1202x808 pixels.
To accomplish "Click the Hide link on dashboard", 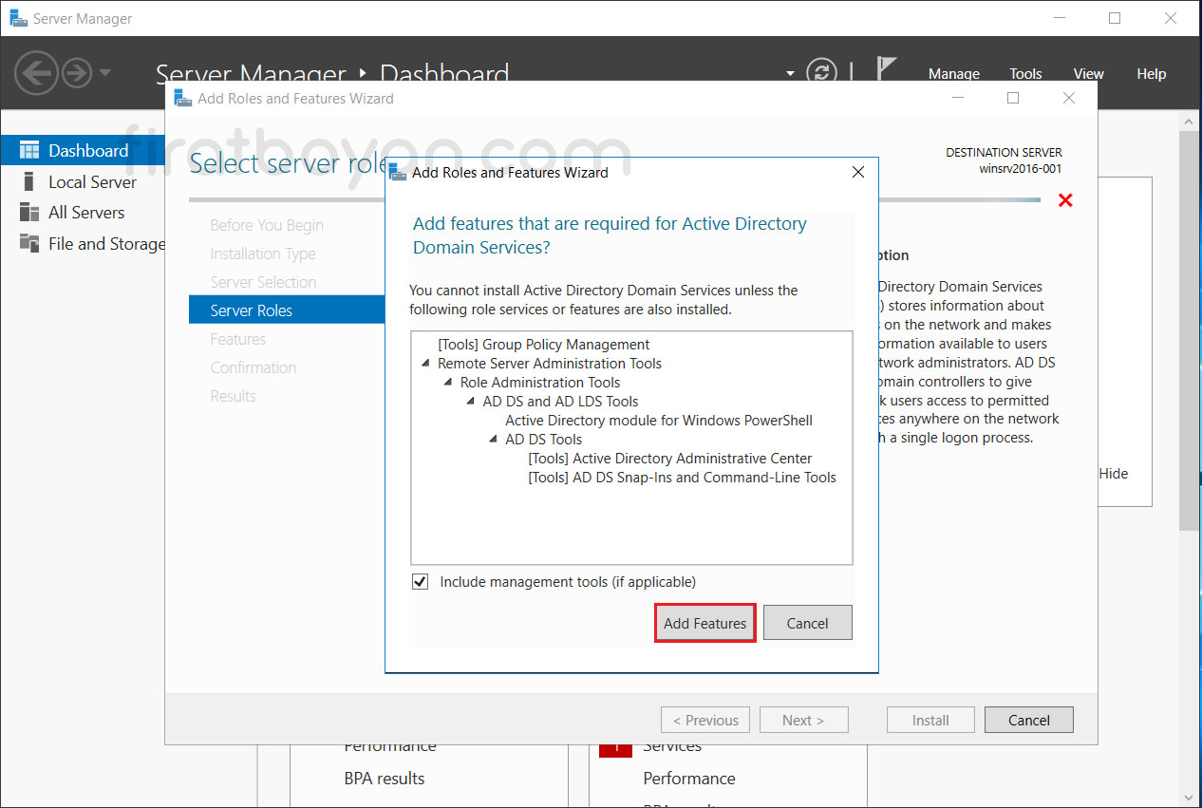I will [1114, 473].
